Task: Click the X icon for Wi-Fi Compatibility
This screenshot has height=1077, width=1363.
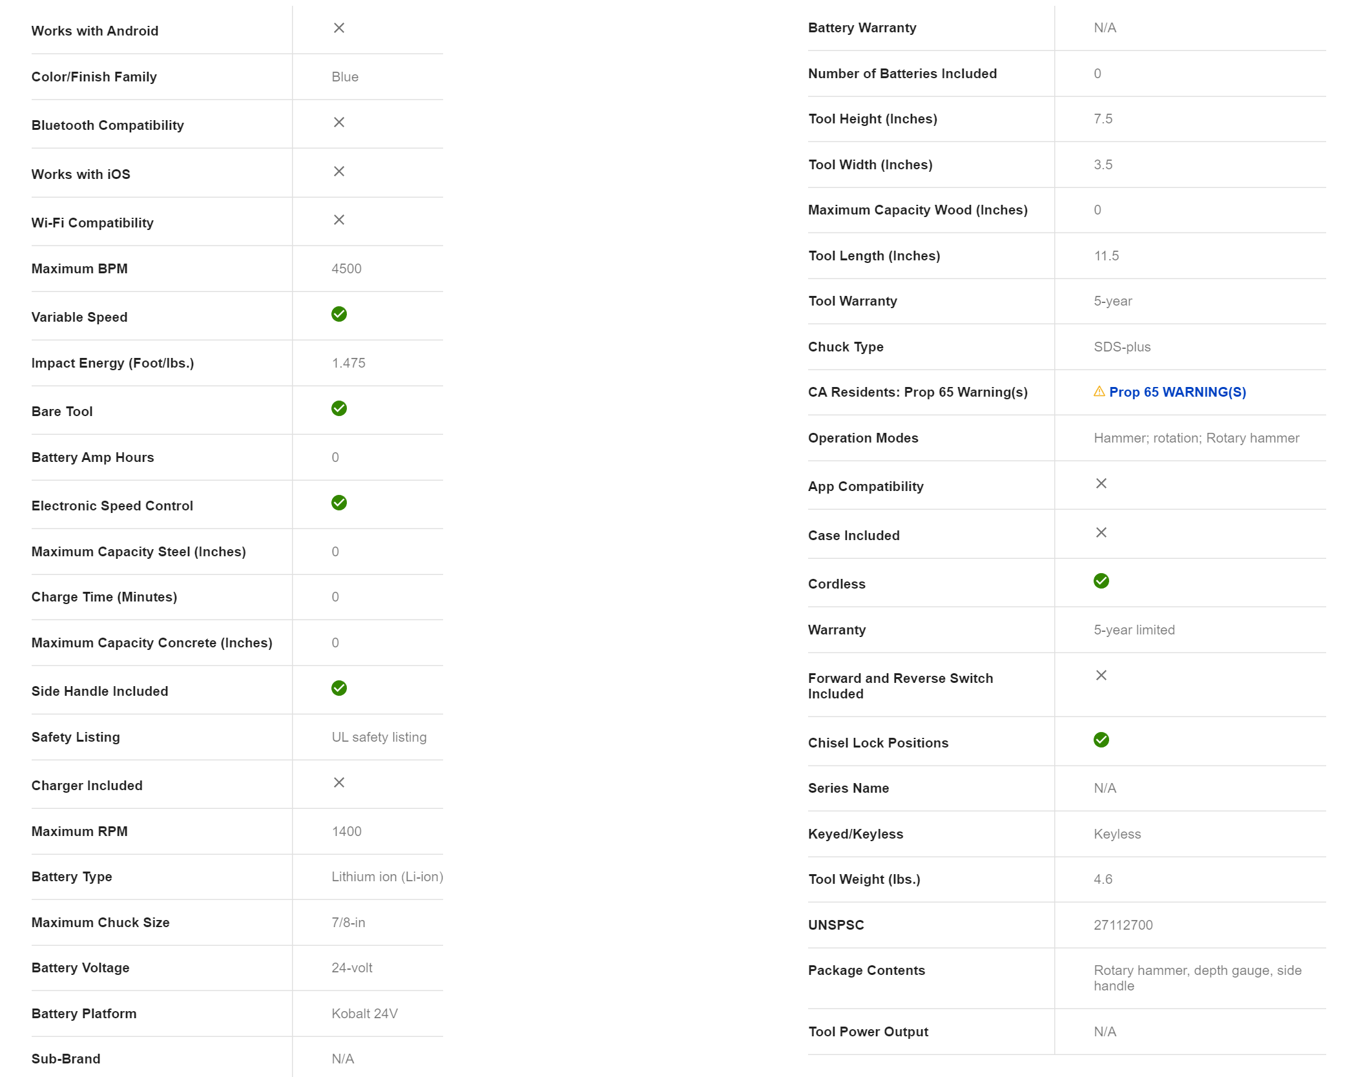Action: 338,220
